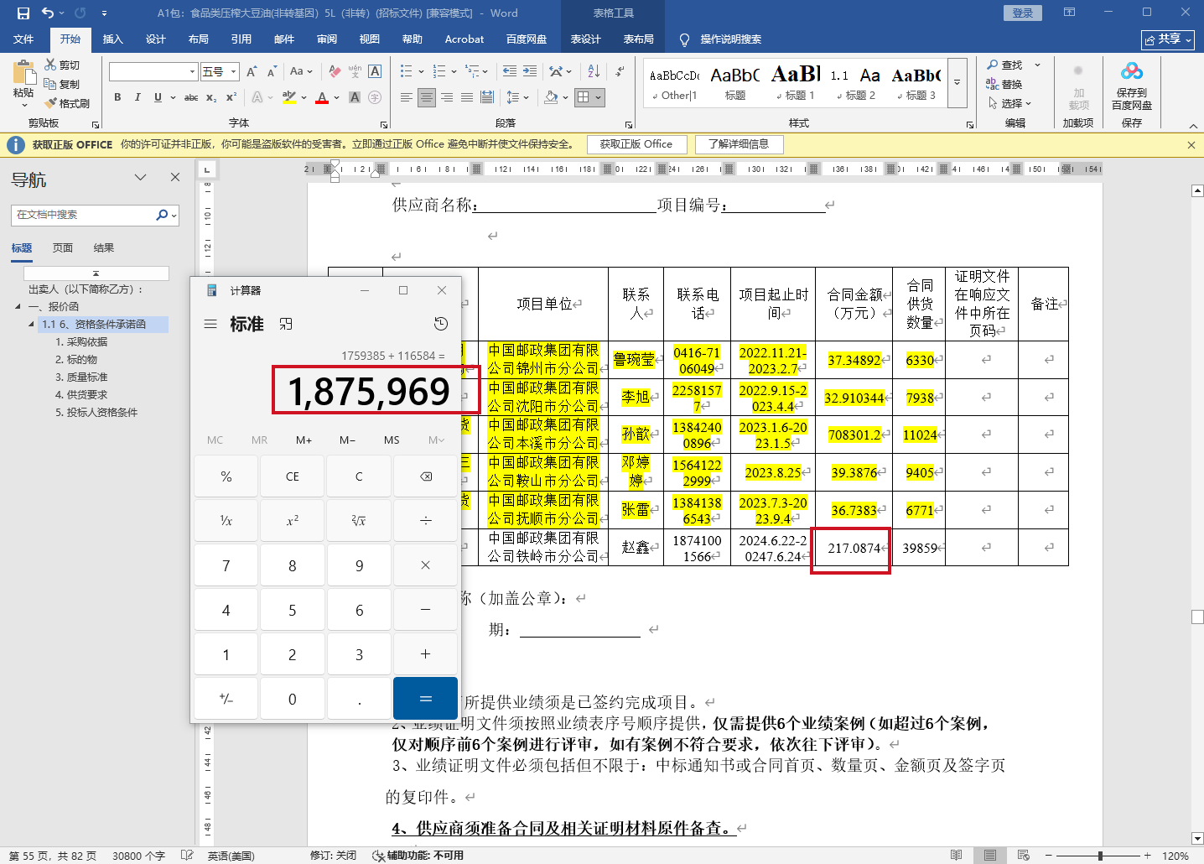
Task: Apply bold formatting with the B button
Action: tap(117, 97)
